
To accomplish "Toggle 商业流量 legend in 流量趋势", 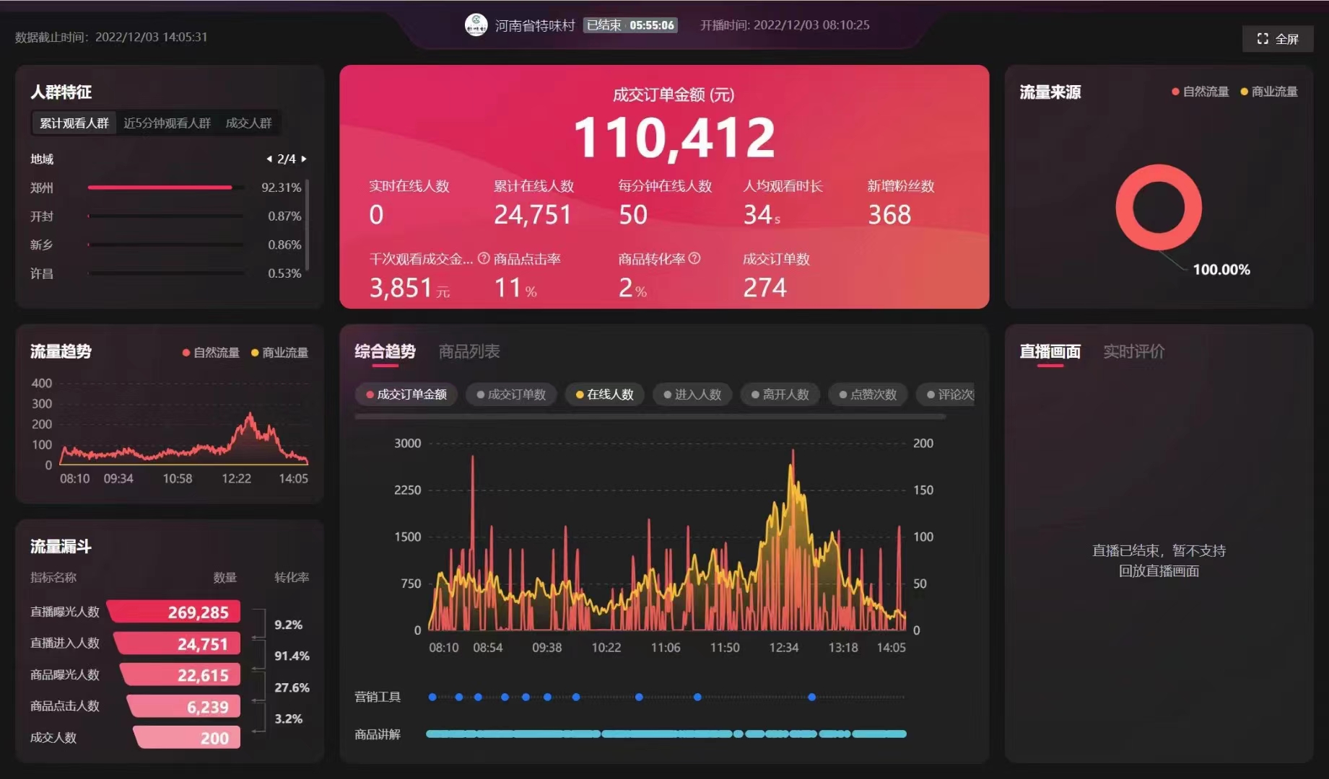I will coord(279,353).
